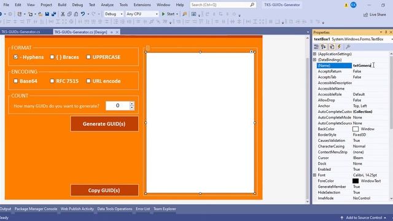Open the Start button dropdown arrow

point(177,14)
